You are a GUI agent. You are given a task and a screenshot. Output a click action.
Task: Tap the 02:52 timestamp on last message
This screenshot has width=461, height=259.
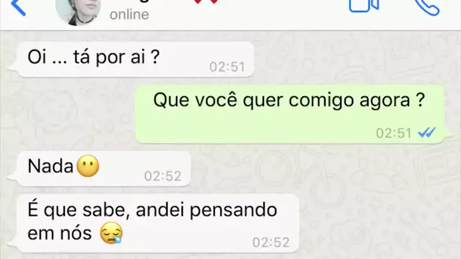coord(271,242)
